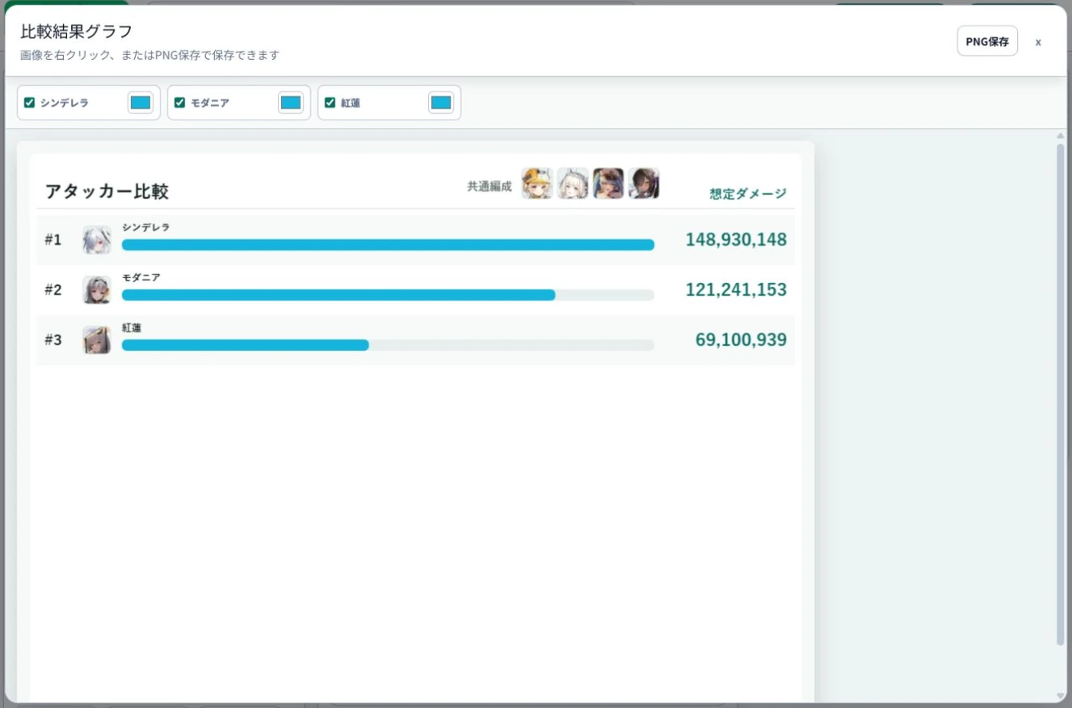Click the #2 rank label
Image resolution: width=1072 pixels, height=708 pixels.
coord(53,290)
